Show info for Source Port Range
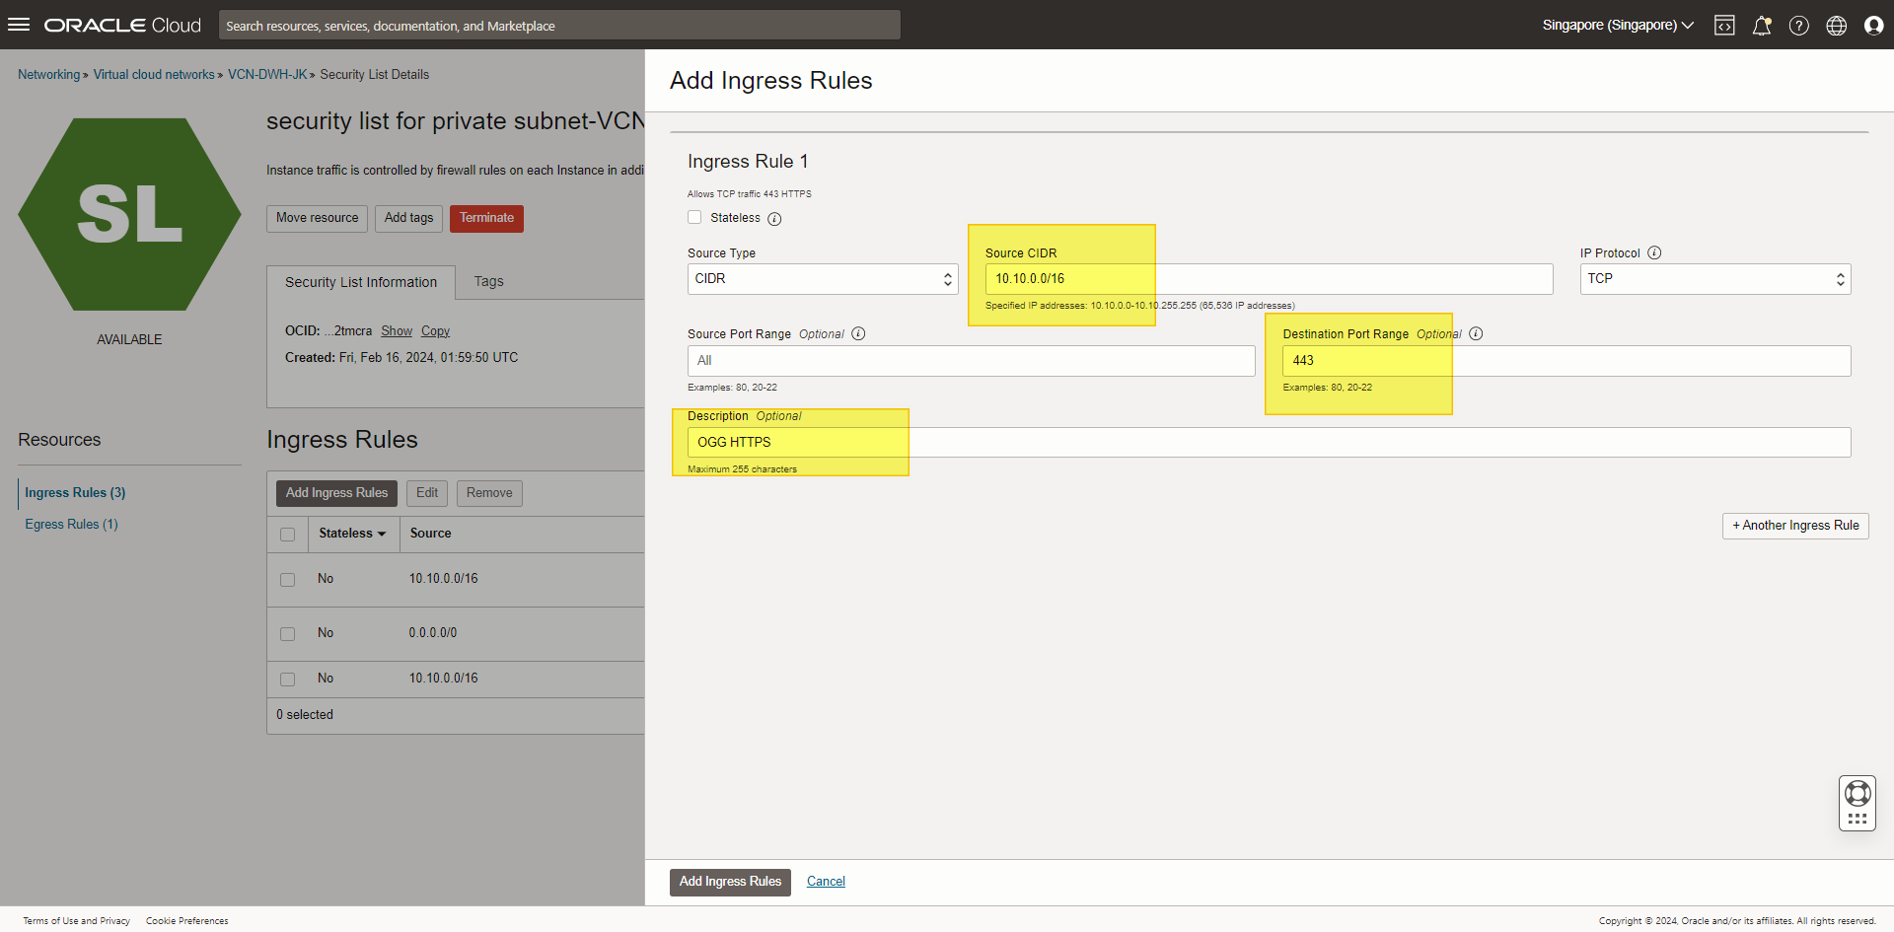The height and width of the screenshot is (932, 1894). point(858,333)
